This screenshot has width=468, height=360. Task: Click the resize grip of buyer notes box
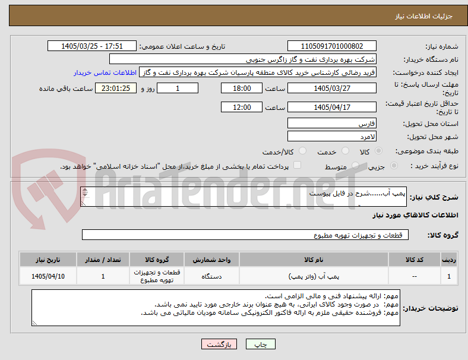(x=34, y=323)
